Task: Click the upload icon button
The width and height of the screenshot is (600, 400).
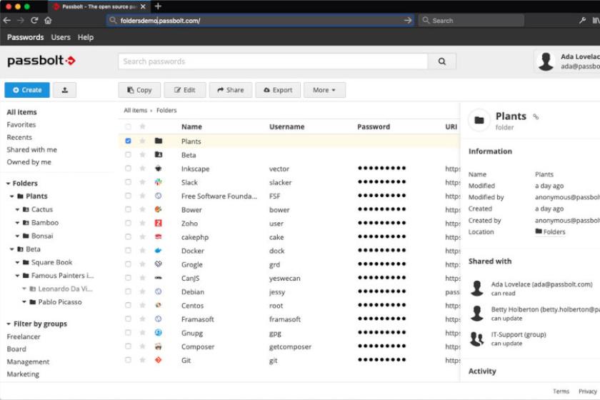Action: pyautogui.click(x=65, y=90)
